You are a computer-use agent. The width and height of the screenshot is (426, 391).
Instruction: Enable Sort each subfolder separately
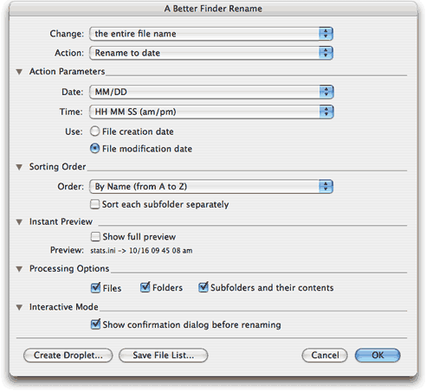(x=94, y=204)
